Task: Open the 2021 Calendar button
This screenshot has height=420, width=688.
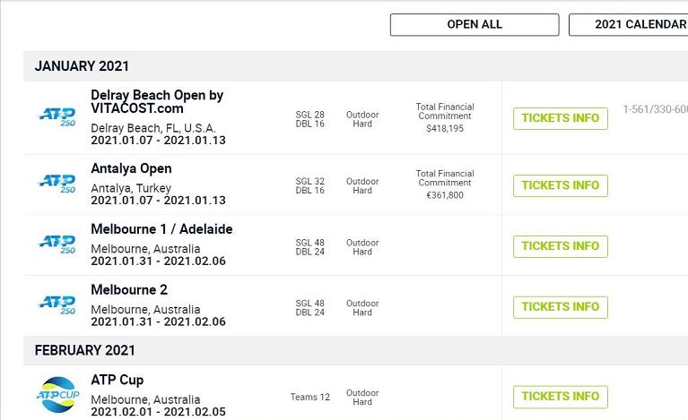Action: 629,24
